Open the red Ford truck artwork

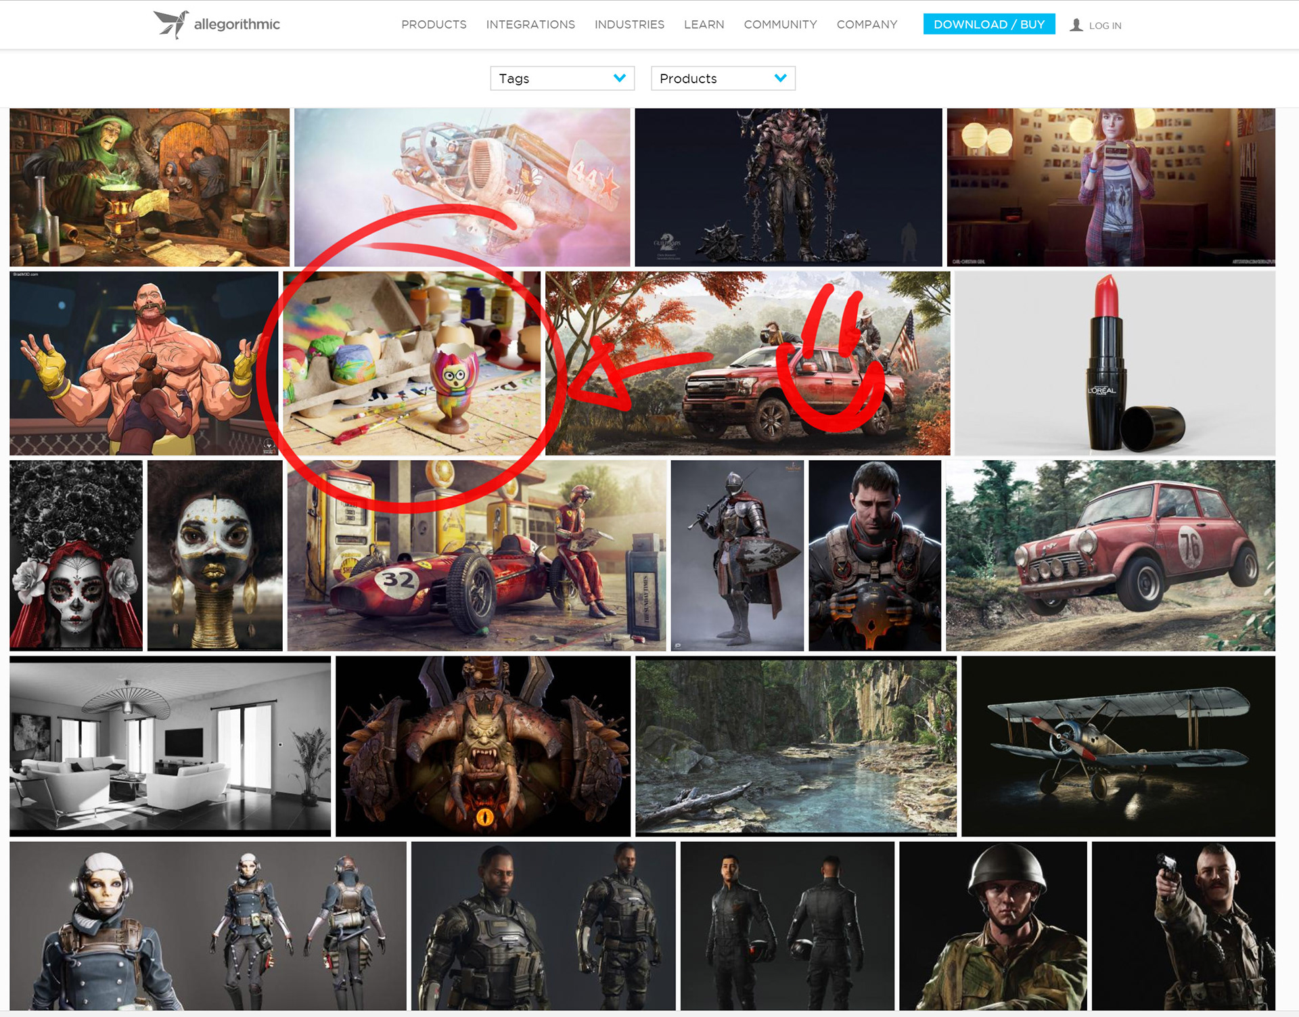(x=748, y=363)
